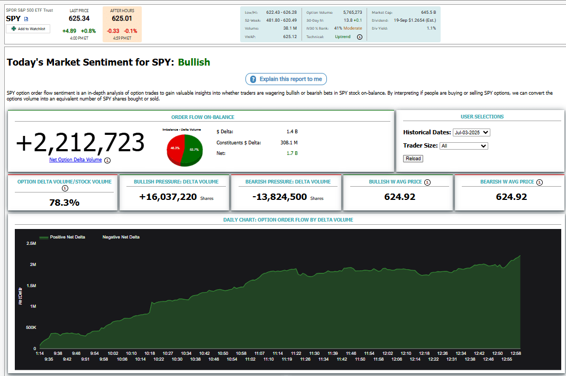
Task: Click the after hours price 625.01
Action: click(122, 19)
